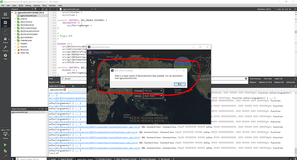Open the Welcome mode icon

click(x=5, y=15)
